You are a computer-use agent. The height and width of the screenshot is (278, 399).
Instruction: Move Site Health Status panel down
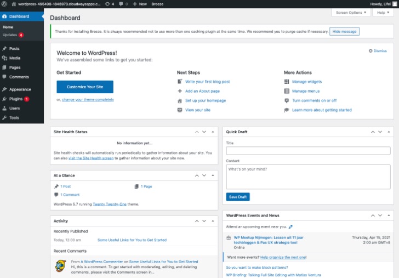[204, 132]
